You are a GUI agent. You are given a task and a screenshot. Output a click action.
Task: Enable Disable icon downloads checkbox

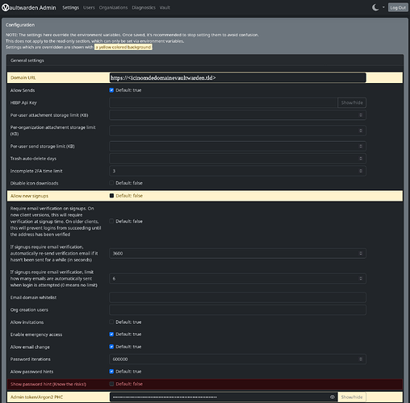111,183
